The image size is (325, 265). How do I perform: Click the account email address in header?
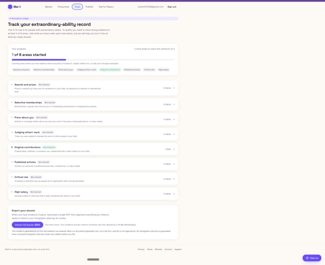151,7
